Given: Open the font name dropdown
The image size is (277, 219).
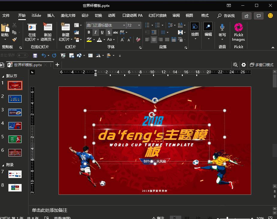Looking at the screenshot, I should pos(124,25).
